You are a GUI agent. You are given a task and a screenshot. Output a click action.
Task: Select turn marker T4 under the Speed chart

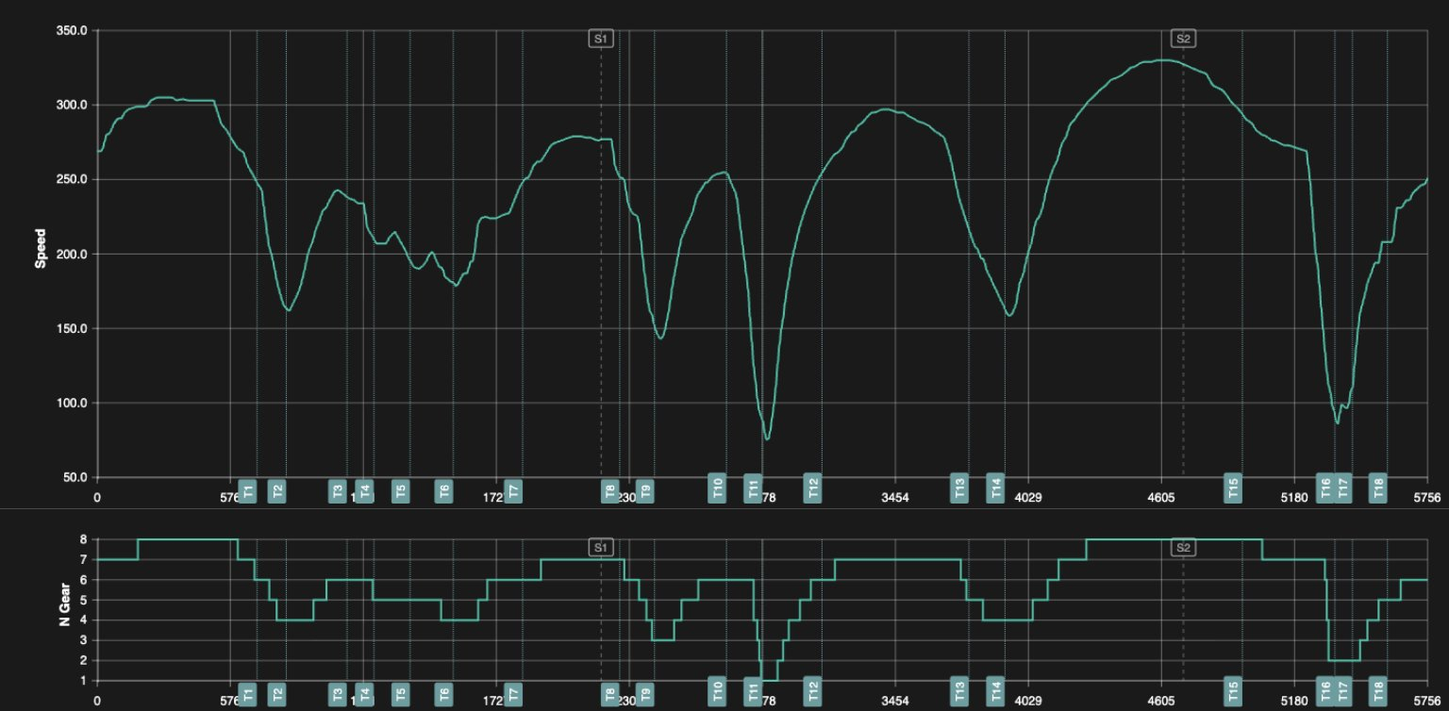click(365, 490)
